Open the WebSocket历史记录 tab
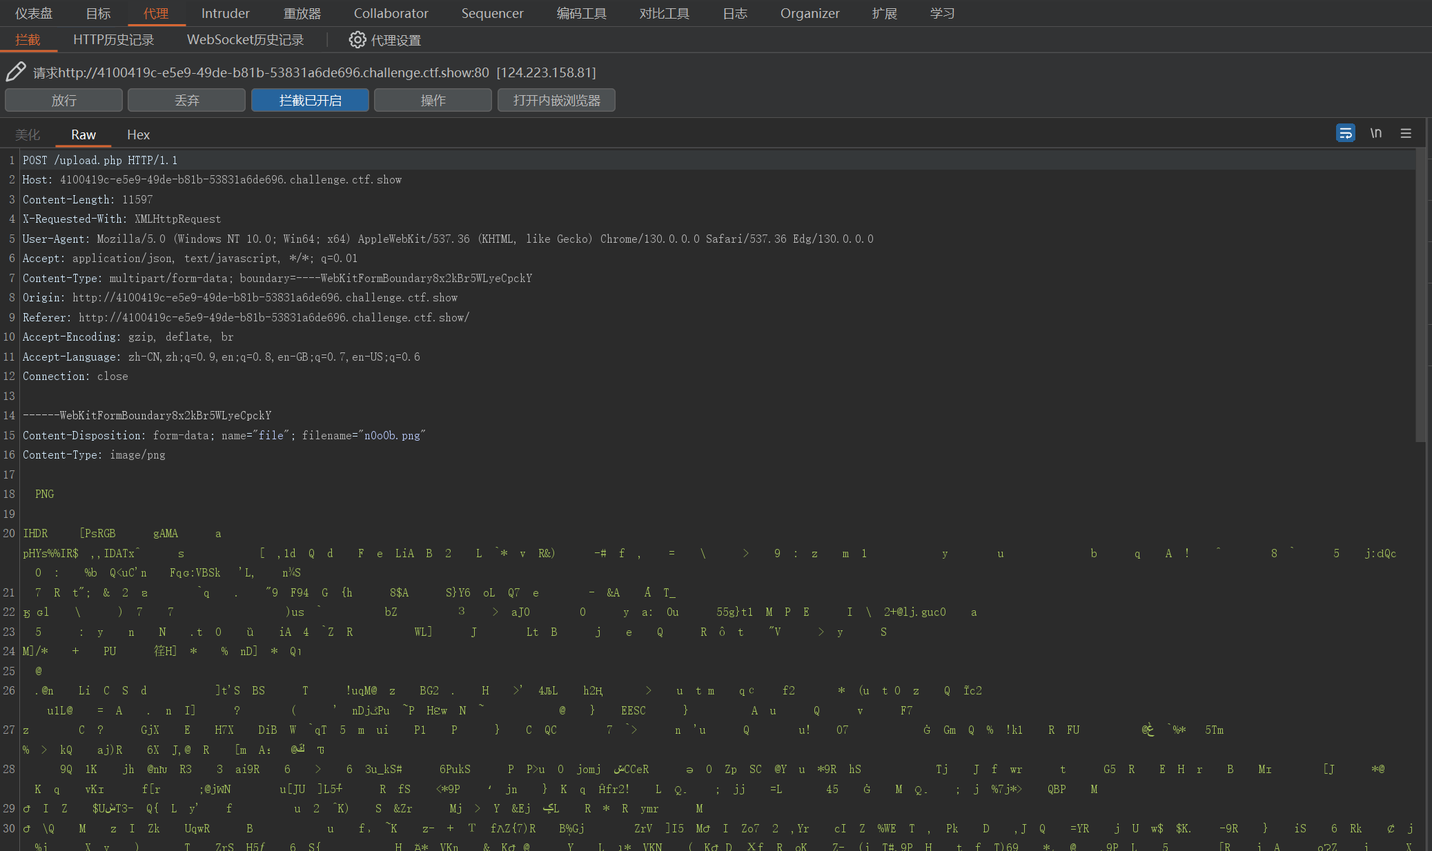This screenshot has width=1432, height=851. pyautogui.click(x=245, y=40)
